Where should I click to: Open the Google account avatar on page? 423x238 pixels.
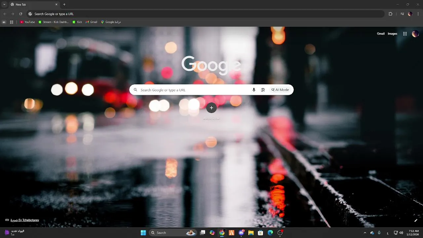click(x=415, y=34)
